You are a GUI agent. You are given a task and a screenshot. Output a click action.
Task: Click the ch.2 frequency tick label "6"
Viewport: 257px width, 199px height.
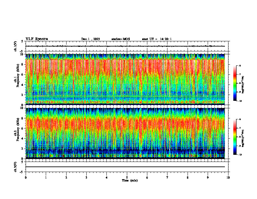(23, 128)
